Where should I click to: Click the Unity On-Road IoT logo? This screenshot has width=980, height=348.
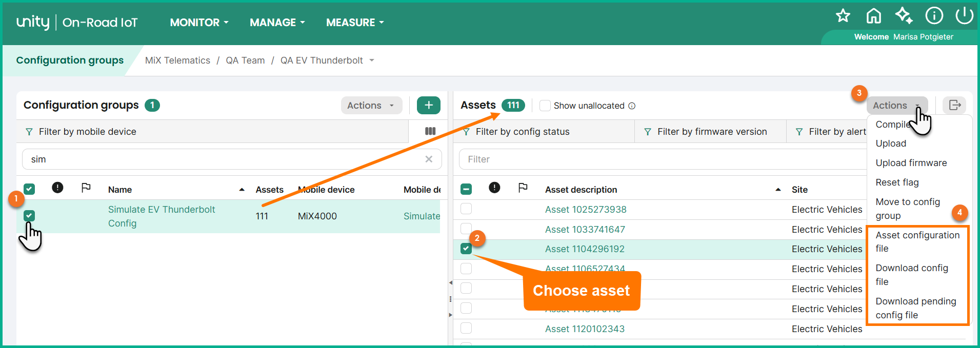(x=77, y=22)
